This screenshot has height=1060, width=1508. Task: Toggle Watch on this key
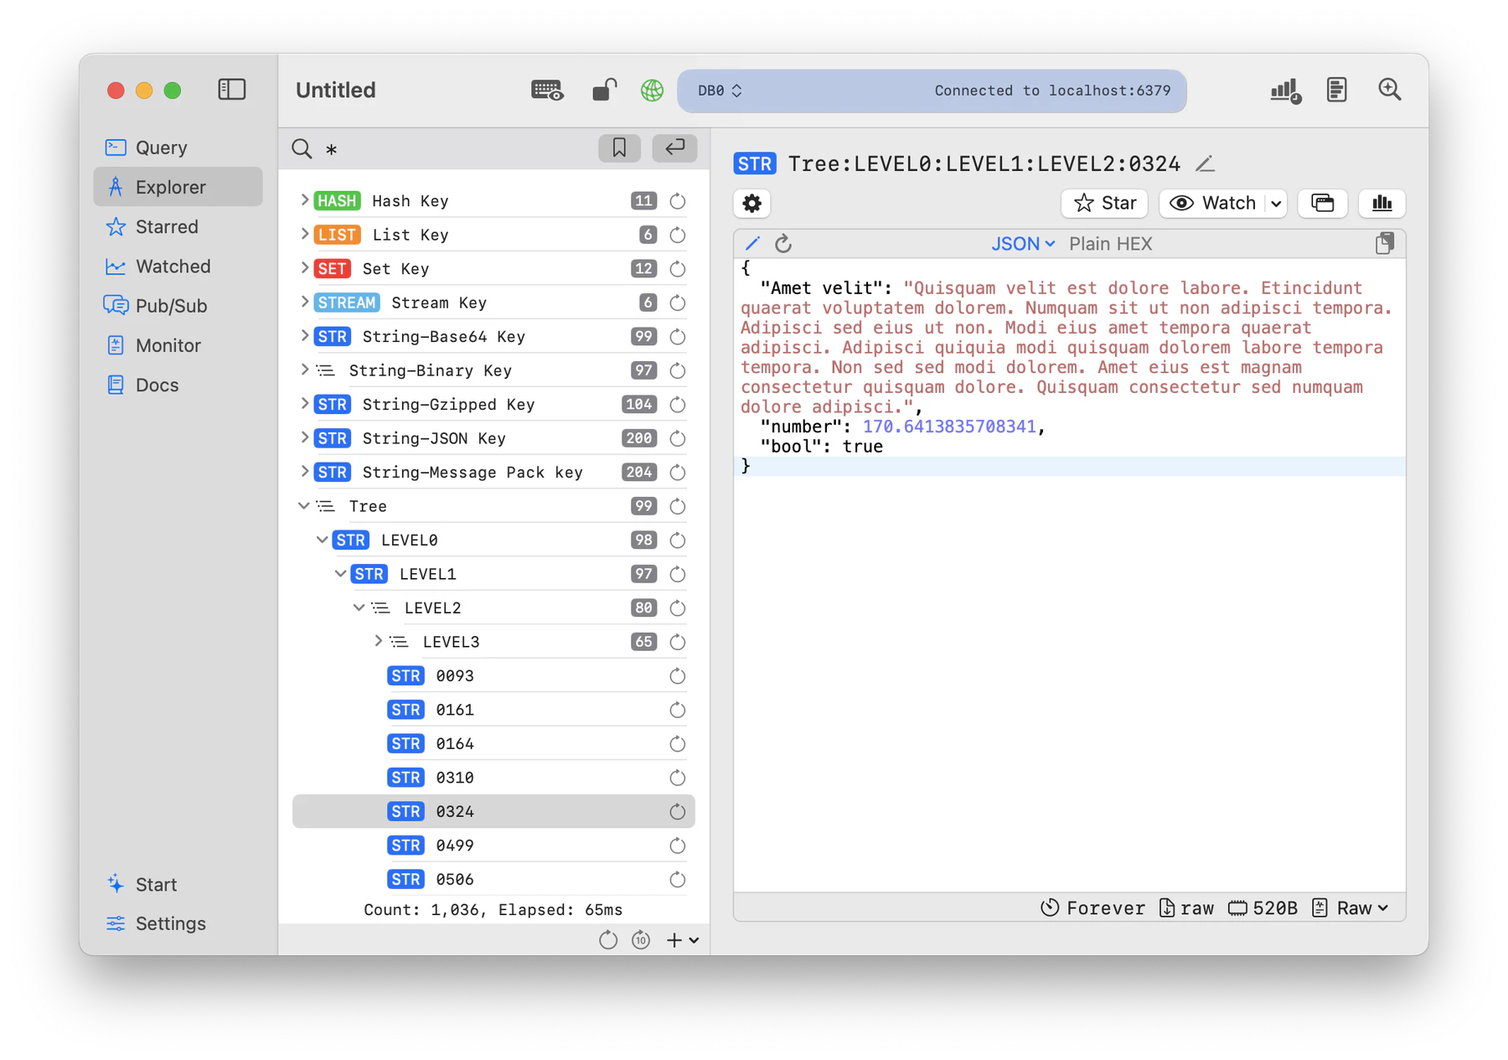[1214, 204]
